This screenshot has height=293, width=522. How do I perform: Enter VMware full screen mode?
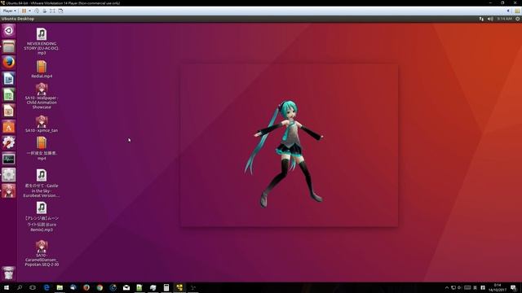click(x=52, y=11)
